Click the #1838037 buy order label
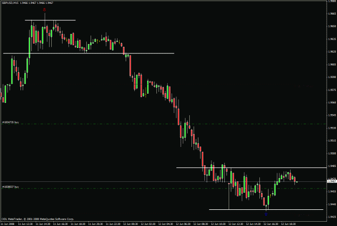This screenshot has width=337, height=226. point(11,187)
